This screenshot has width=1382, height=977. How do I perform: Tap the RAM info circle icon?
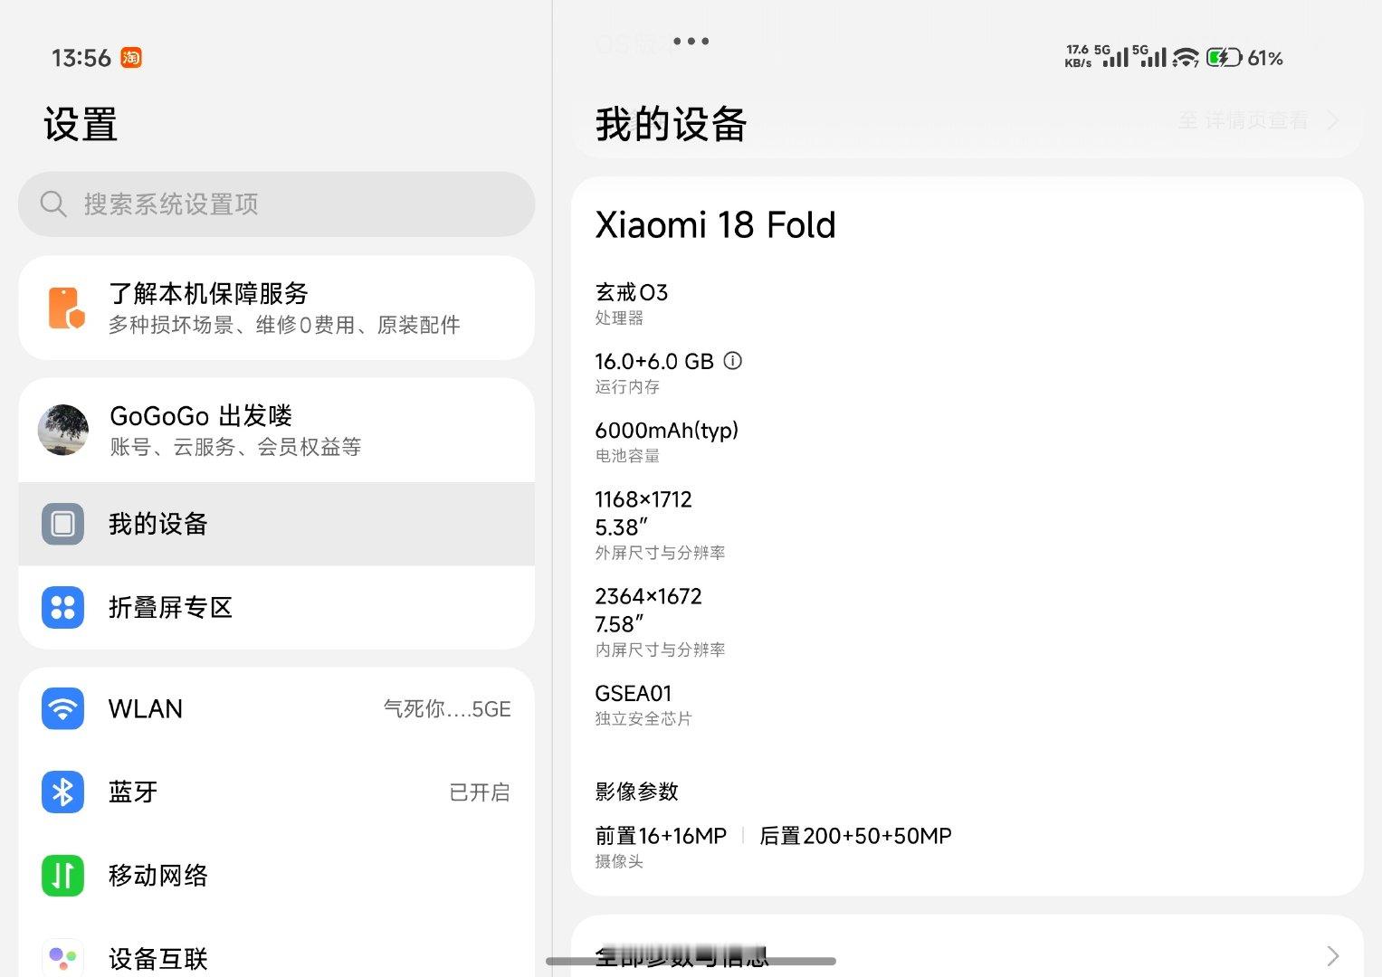click(733, 361)
